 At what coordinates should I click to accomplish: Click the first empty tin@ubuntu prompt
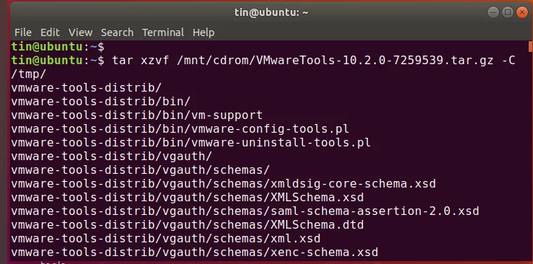(58, 47)
